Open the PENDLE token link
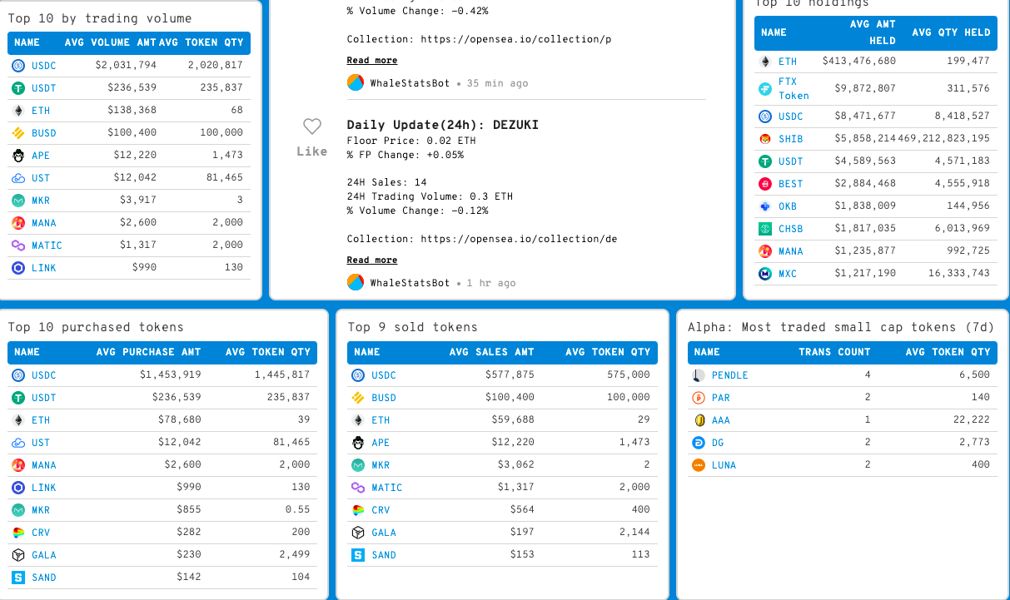The height and width of the screenshot is (600, 1010). (x=730, y=375)
